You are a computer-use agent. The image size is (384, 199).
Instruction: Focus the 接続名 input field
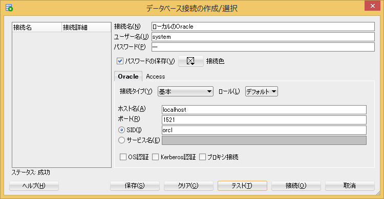coord(263,27)
